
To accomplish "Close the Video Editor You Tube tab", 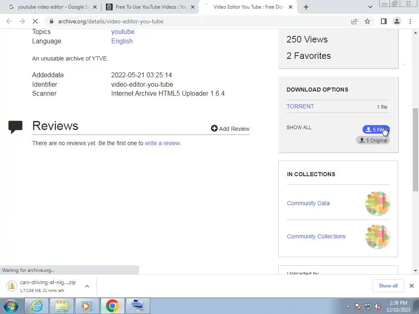I will (x=291, y=7).
